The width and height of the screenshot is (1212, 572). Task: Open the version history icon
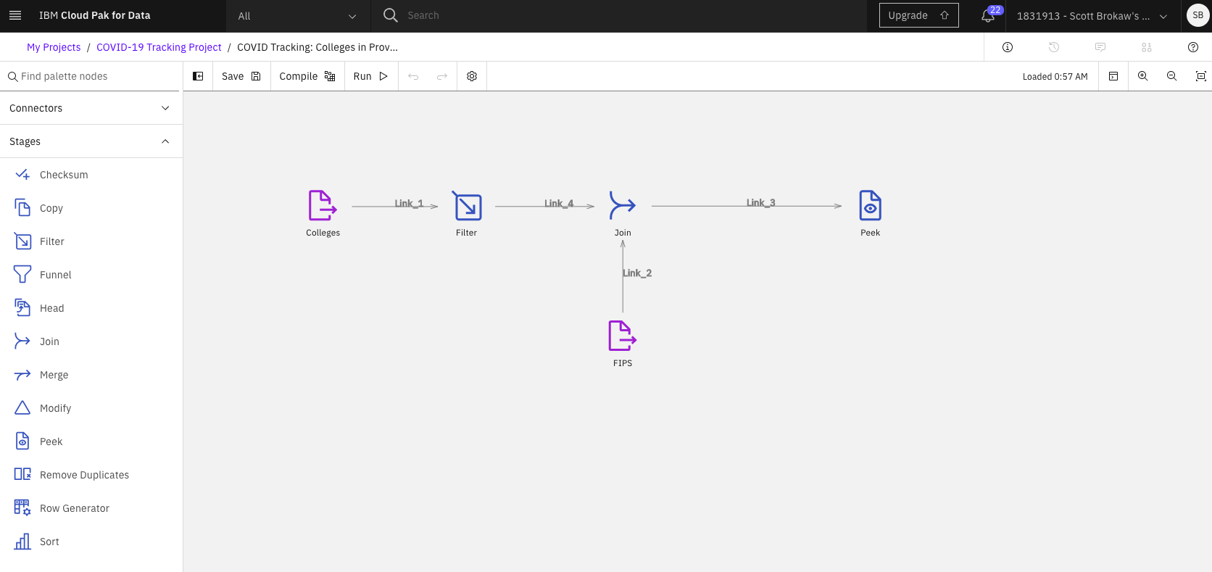pos(1054,47)
